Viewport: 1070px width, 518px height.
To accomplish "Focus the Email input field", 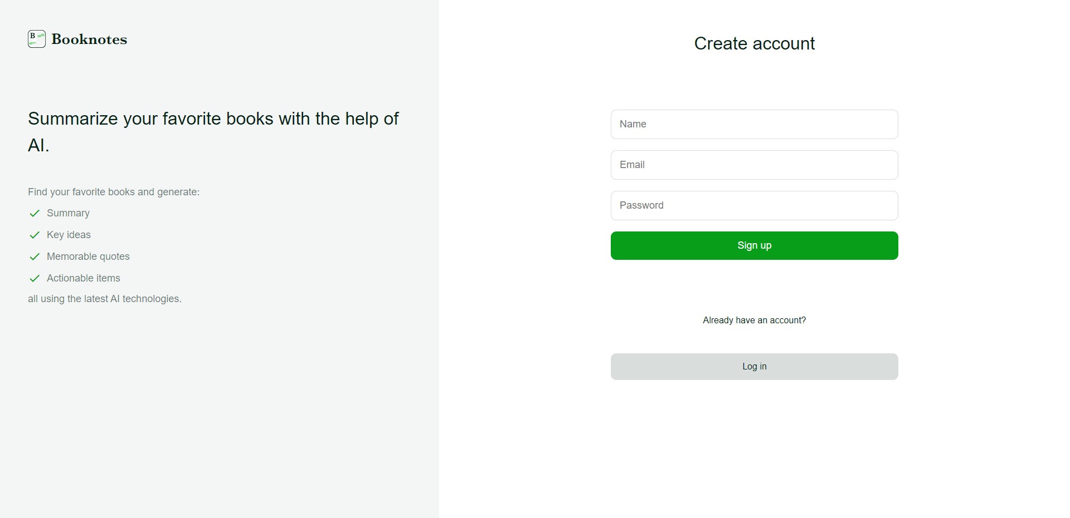I will [754, 165].
